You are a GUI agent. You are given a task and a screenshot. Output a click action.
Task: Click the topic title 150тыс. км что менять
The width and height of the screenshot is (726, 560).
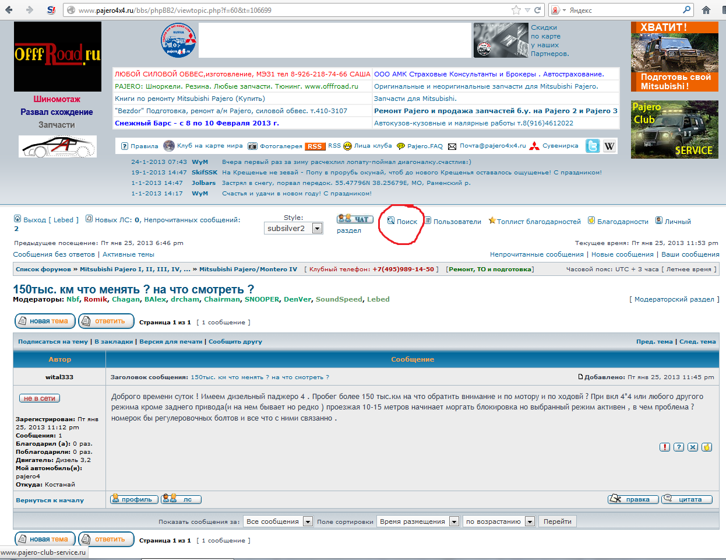tap(133, 289)
